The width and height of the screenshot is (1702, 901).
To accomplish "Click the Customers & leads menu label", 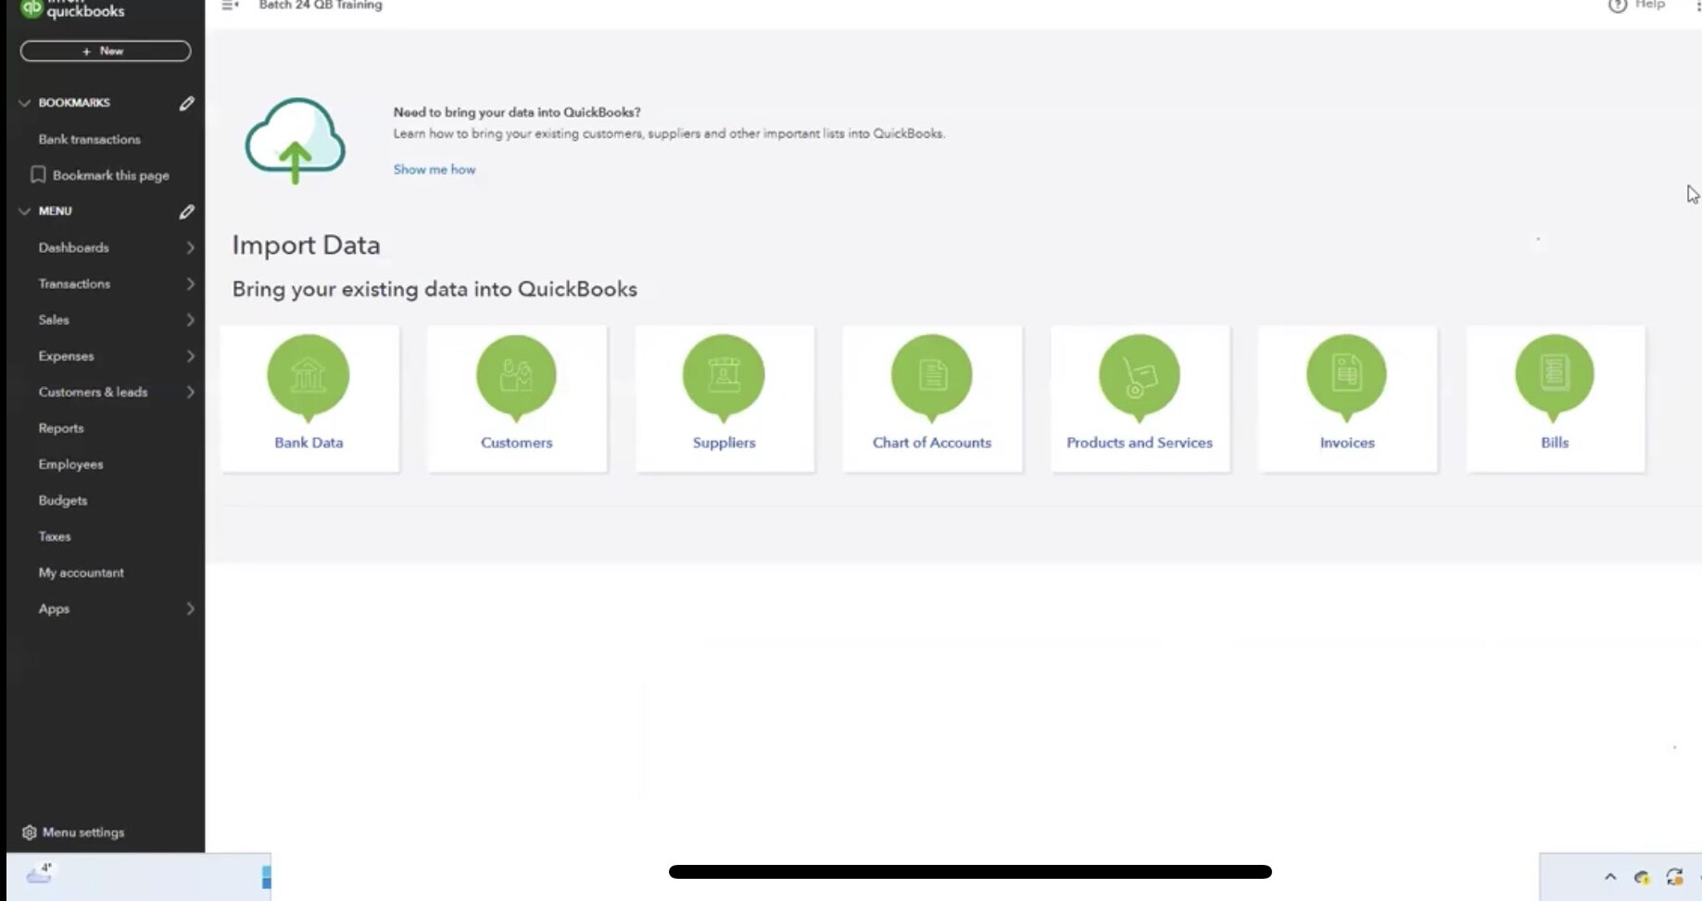I will point(93,393).
